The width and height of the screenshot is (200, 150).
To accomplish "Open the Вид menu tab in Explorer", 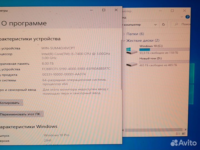I will pos(124,17).
